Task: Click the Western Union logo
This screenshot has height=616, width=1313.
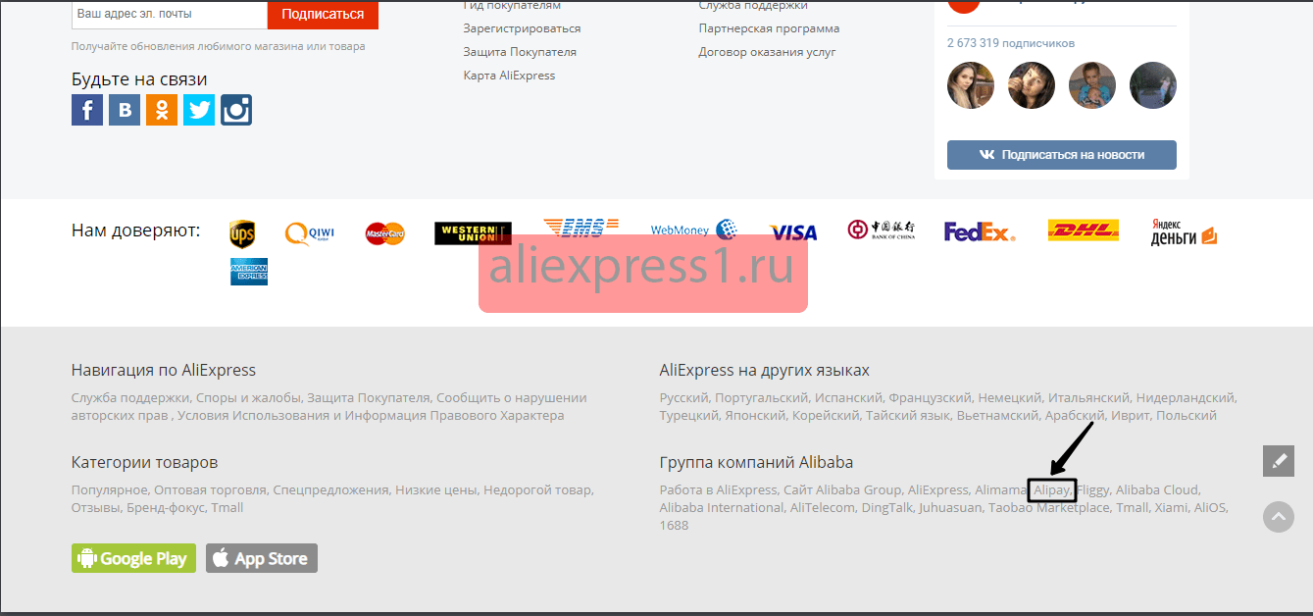Action: pyautogui.click(x=473, y=233)
